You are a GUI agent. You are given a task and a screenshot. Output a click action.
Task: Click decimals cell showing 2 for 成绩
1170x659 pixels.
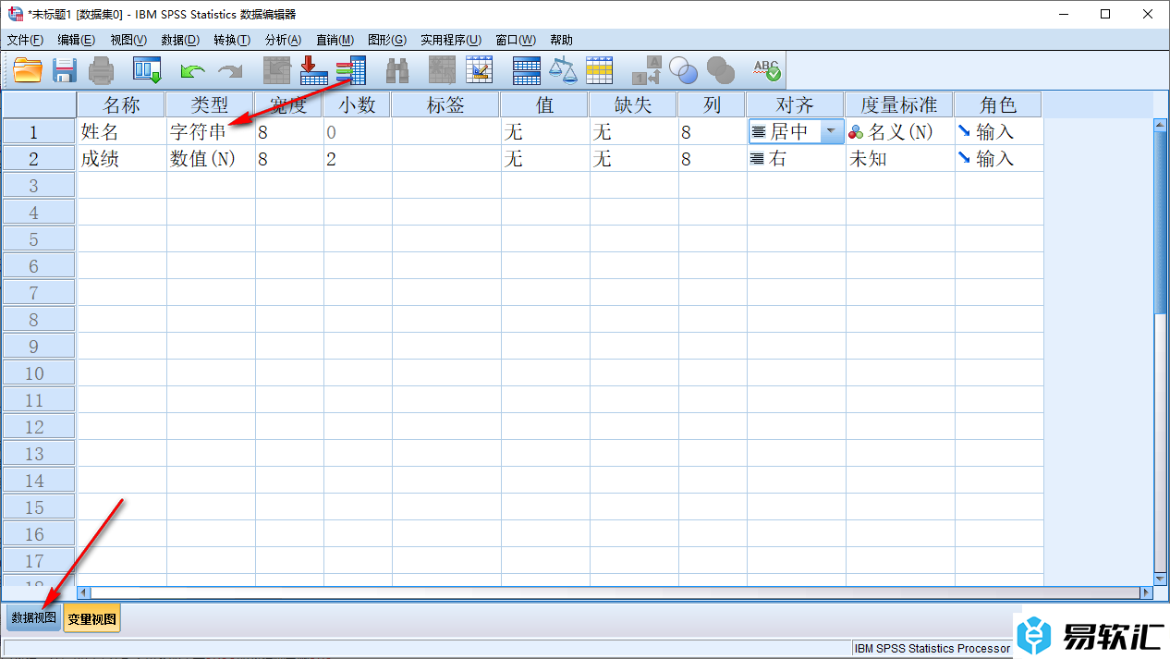357,158
